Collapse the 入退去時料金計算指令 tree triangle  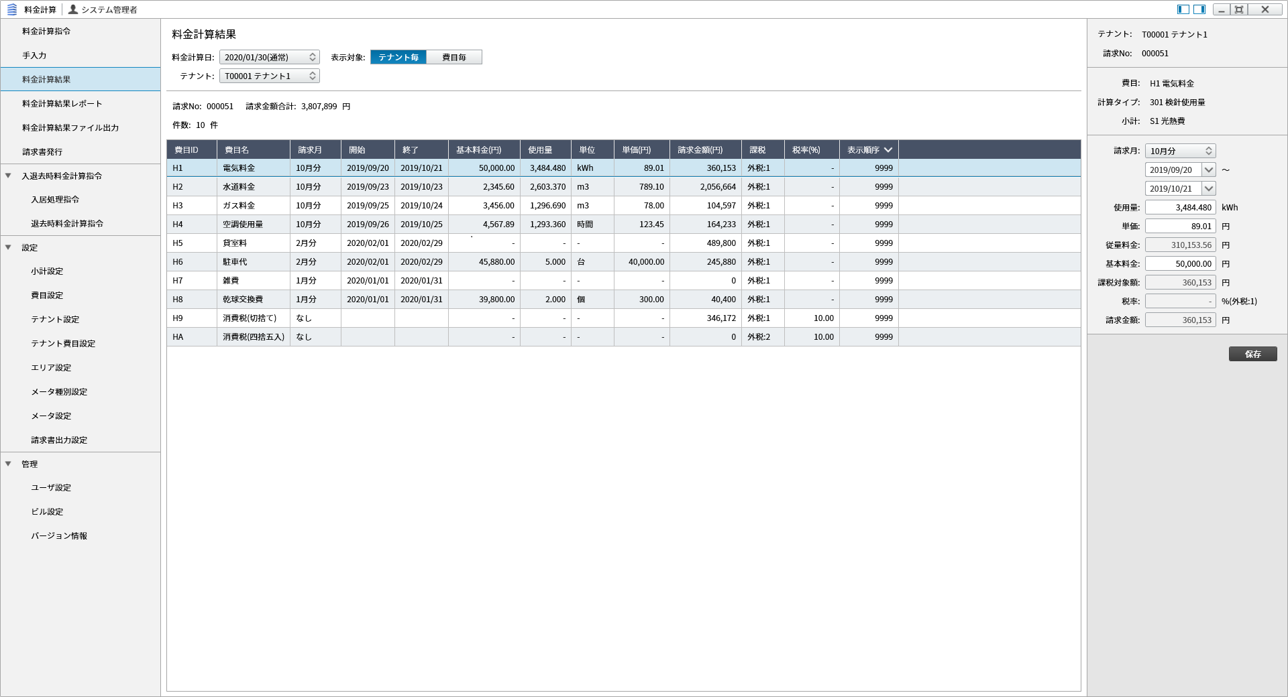9,176
